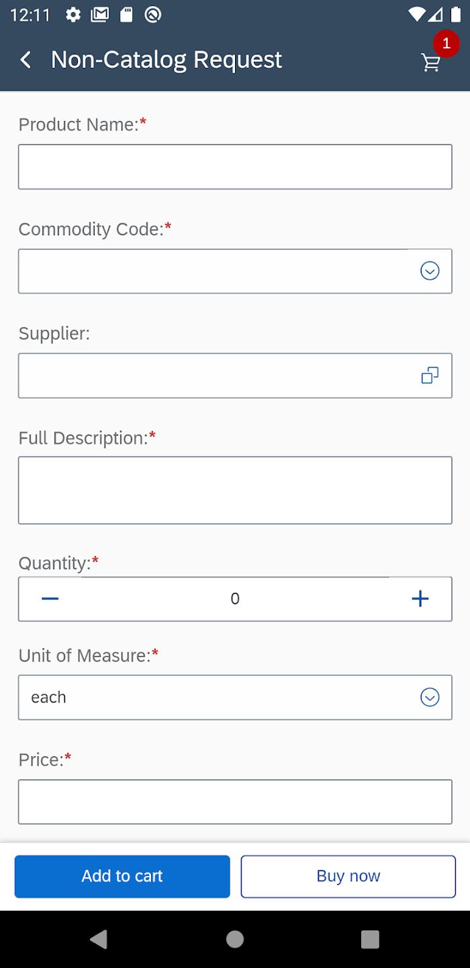
Task: Tap the Android home circle button
Action: pyautogui.click(x=235, y=939)
